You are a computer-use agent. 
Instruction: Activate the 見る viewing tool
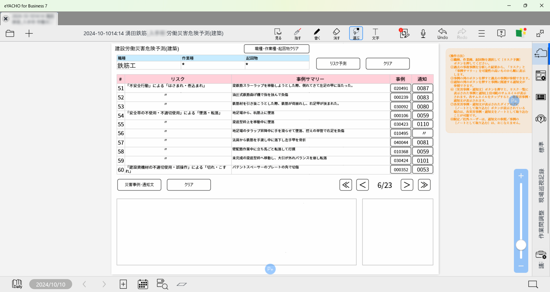pos(278,33)
